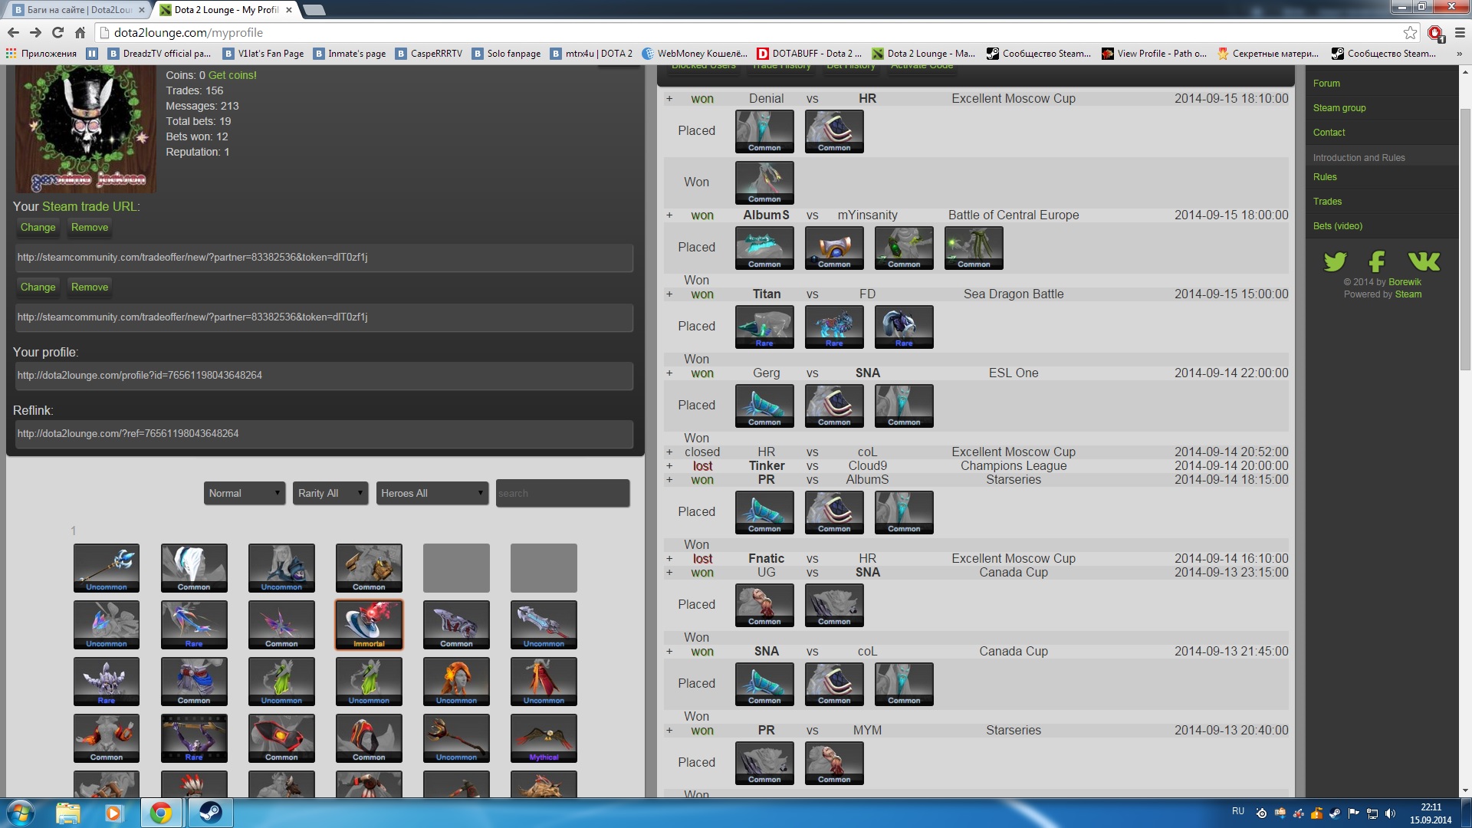The width and height of the screenshot is (1472, 828).
Task: Open the Windows Start button
Action: pyautogui.click(x=21, y=813)
